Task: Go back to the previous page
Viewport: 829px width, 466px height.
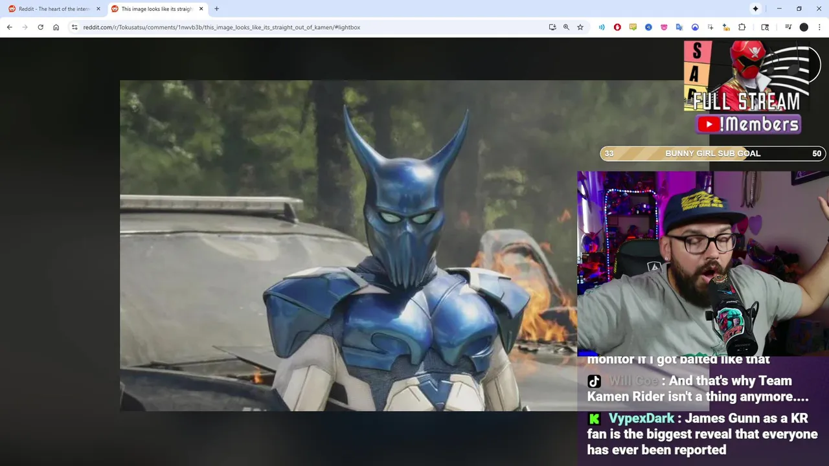Action: 9,27
